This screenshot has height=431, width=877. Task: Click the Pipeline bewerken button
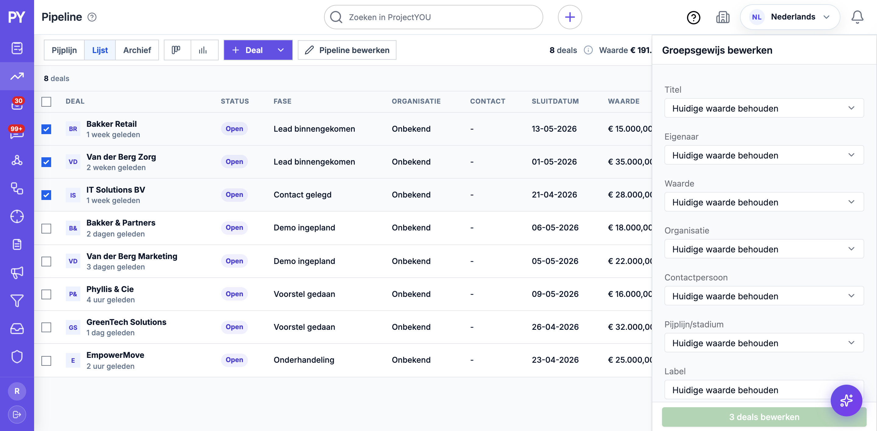point(347,50)
